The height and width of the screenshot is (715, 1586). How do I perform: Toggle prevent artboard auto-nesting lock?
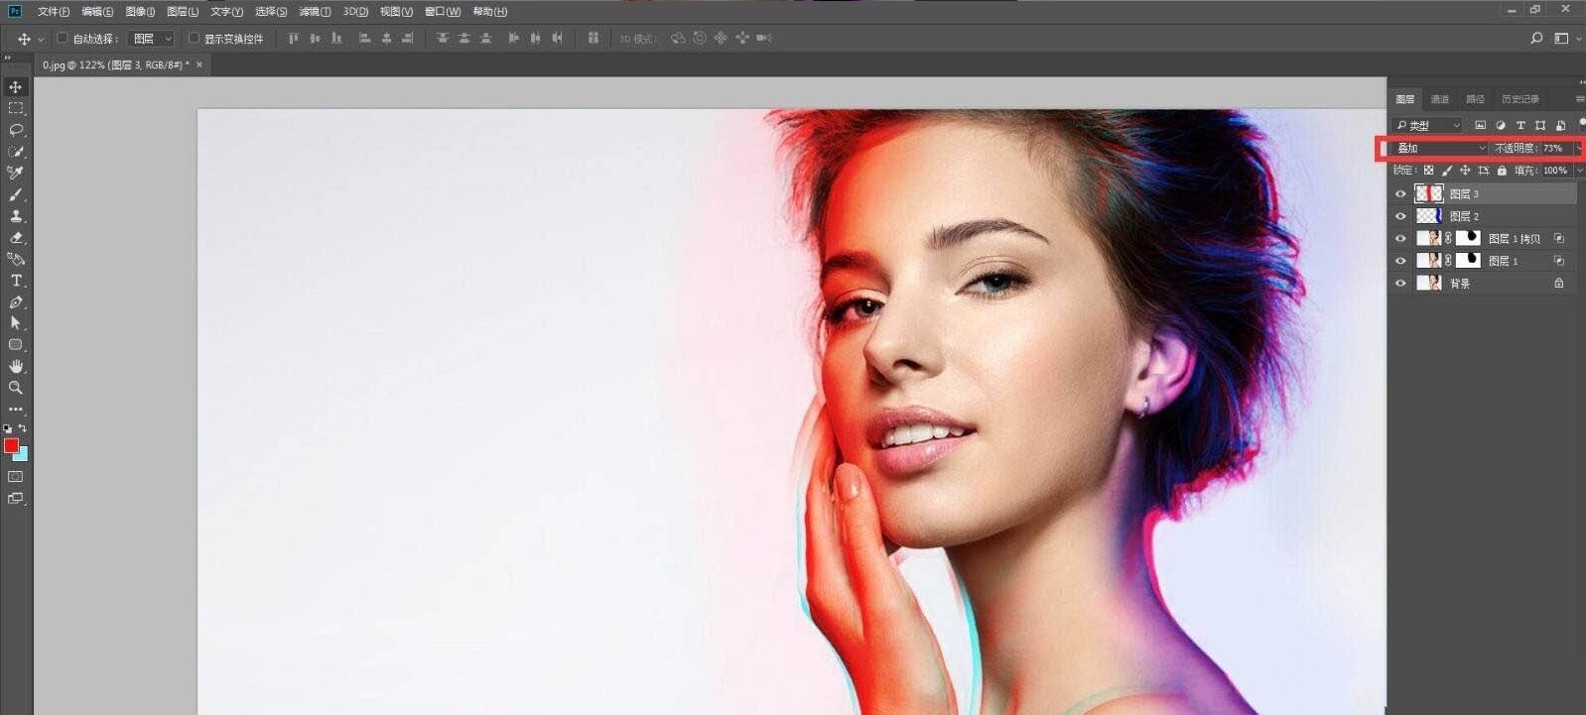tap(1484, 171)
